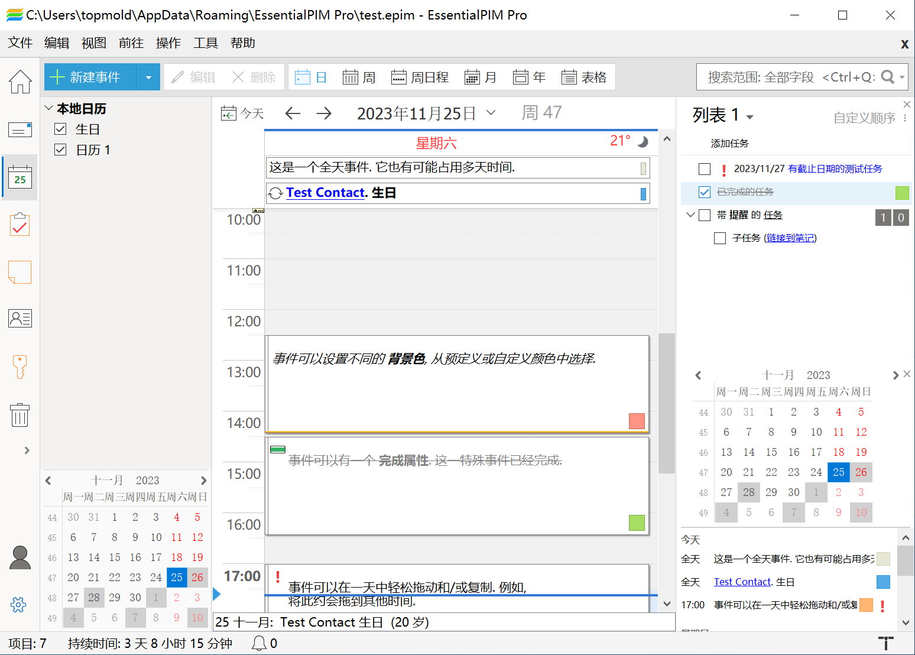Click recurring icon on Test Contact birthday

(275, 193)
